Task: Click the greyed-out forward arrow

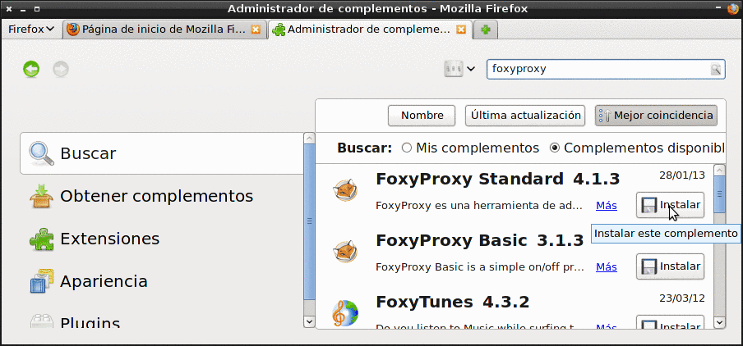Action: (x=61, y=70)
